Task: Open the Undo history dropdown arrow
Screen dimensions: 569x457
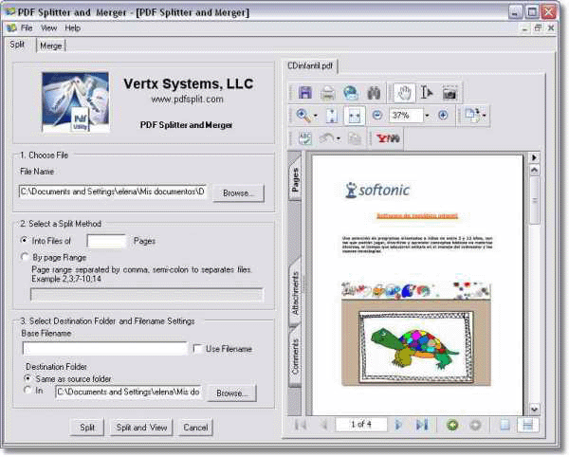Action: click(339, 138)
